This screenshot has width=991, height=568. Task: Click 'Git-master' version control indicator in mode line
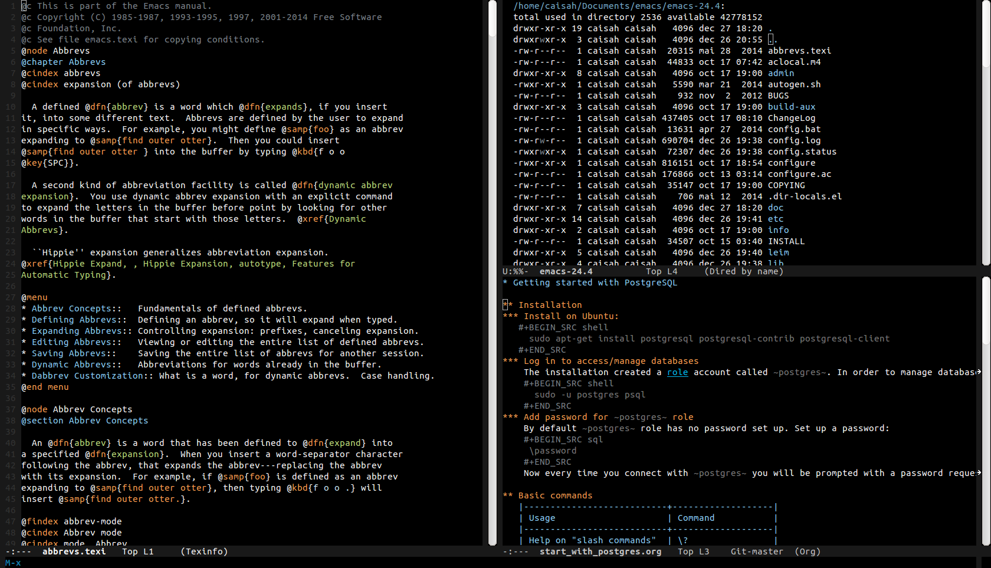pos(757,551)
